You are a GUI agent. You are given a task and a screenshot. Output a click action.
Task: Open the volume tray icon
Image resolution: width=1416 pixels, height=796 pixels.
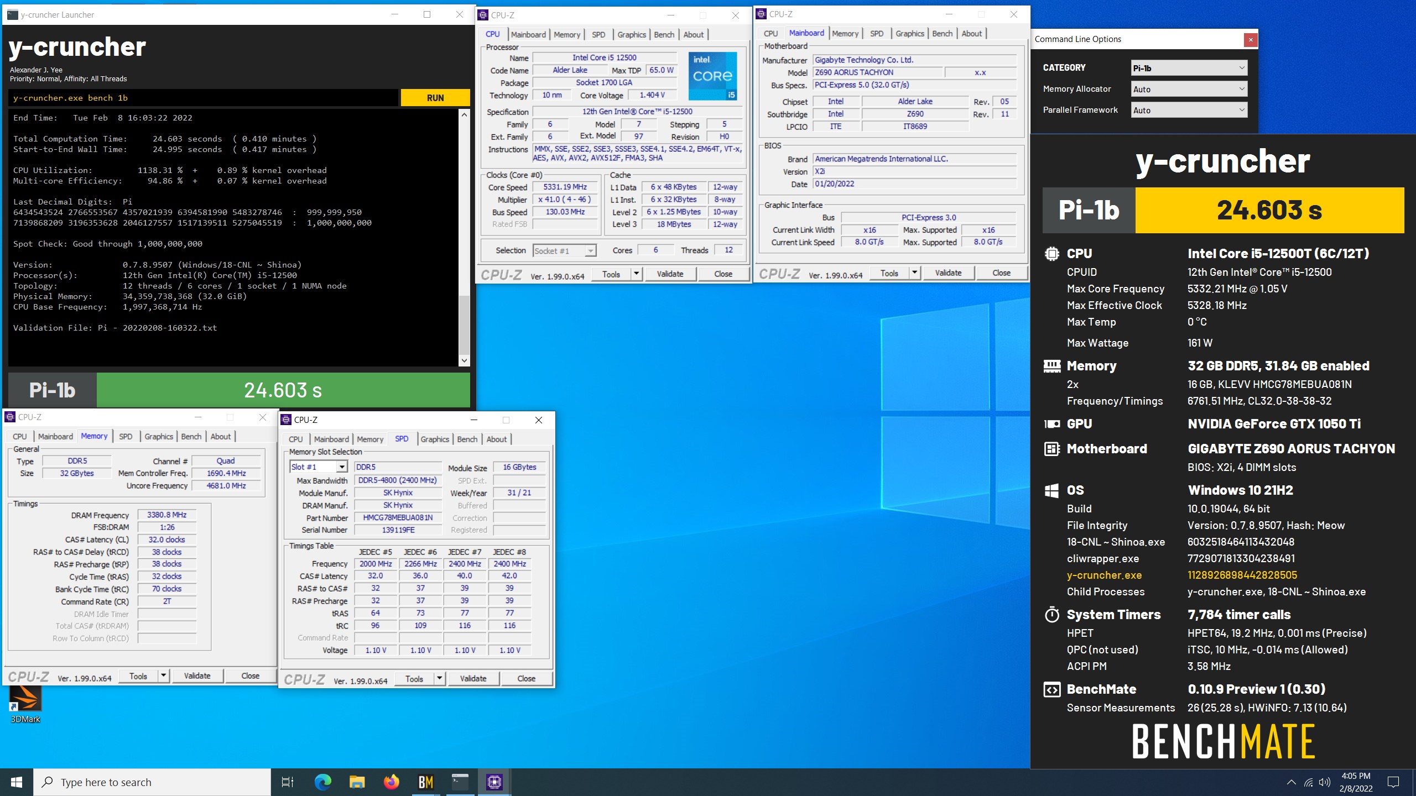click(x=1324, y=782)
